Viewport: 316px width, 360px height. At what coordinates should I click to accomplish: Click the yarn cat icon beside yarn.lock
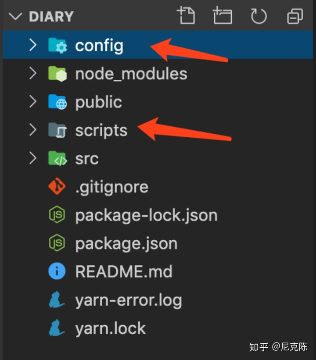click(x=57, y=328)
